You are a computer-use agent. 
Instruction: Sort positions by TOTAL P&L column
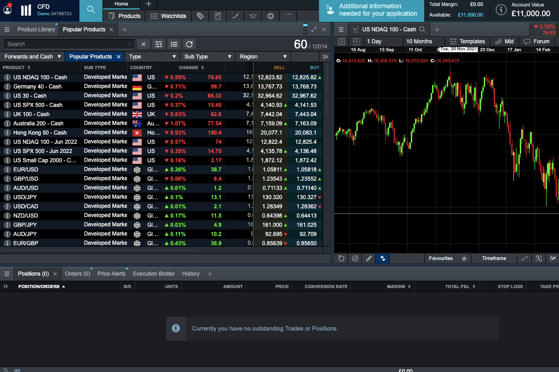coord(460,286)
